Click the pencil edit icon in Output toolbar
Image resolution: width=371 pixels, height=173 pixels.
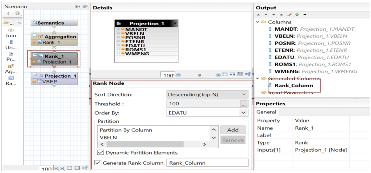pos(289,15)
